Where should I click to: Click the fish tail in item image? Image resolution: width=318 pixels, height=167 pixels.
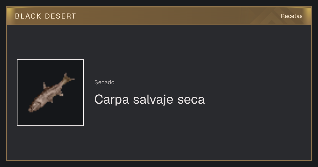68,78
